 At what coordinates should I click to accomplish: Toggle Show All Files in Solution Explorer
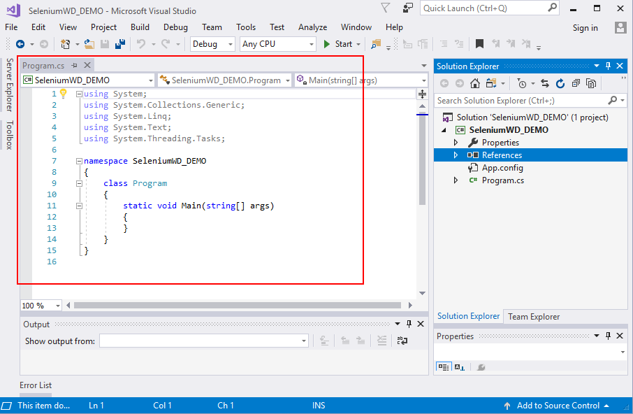click(591, 83)
